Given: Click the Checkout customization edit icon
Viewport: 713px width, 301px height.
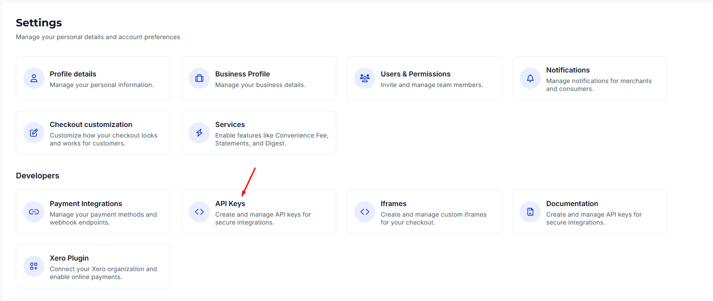Looking at the screenshot, I should tap(34, 133).
